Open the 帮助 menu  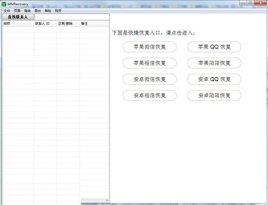(48, 11)
